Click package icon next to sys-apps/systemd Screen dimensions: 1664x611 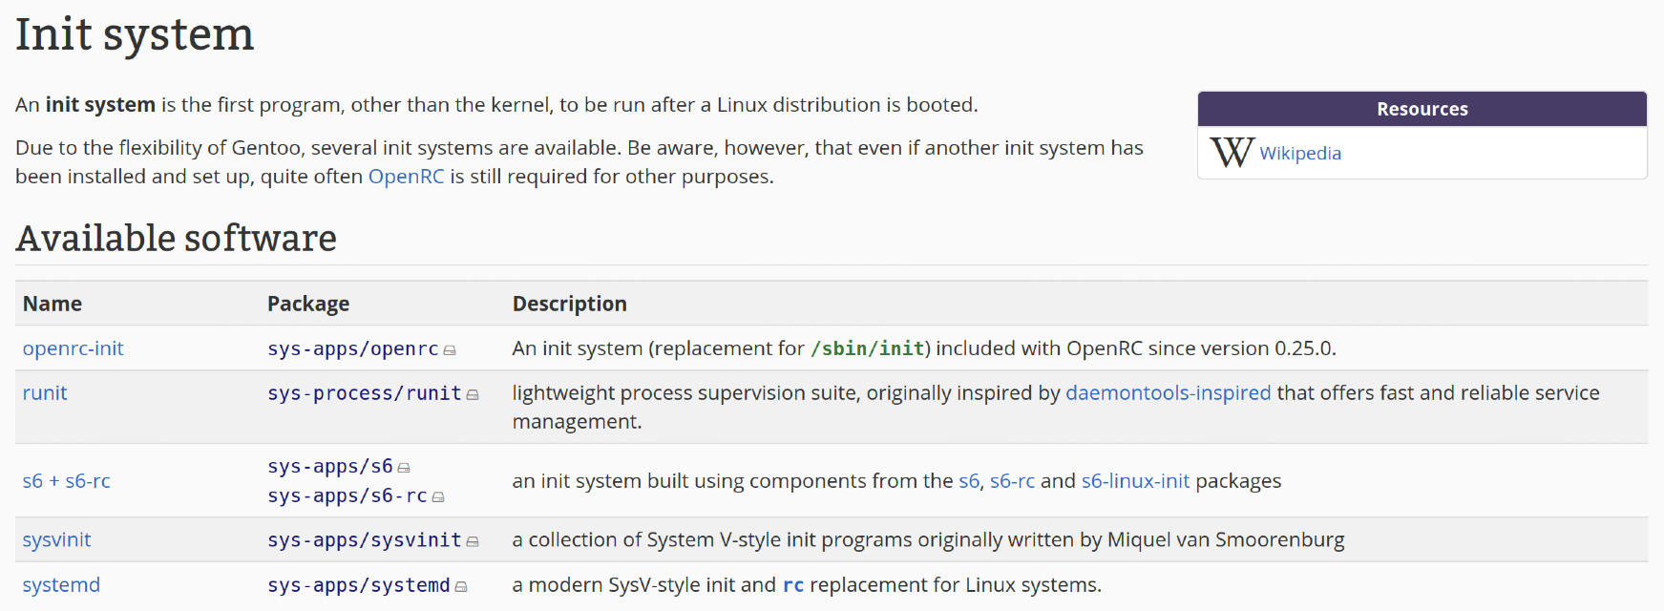tap(461, 586)
